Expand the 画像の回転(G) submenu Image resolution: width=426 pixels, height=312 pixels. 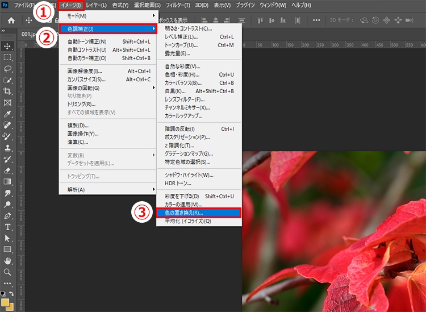click(107, 88)
